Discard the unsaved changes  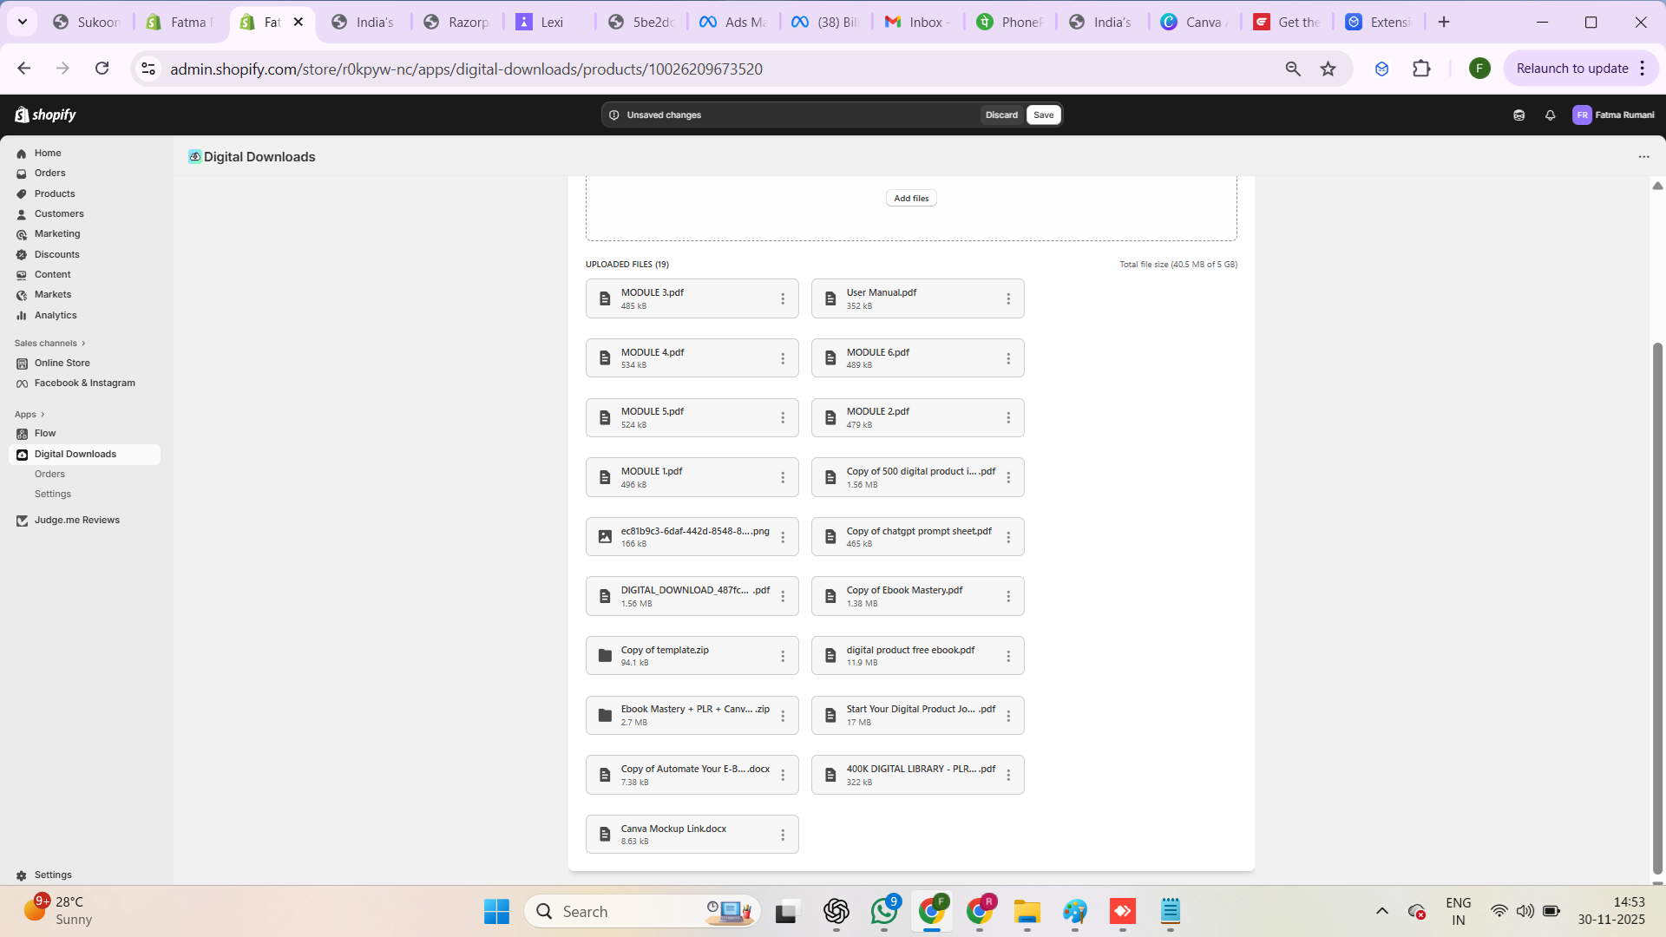coord(1001,115)
